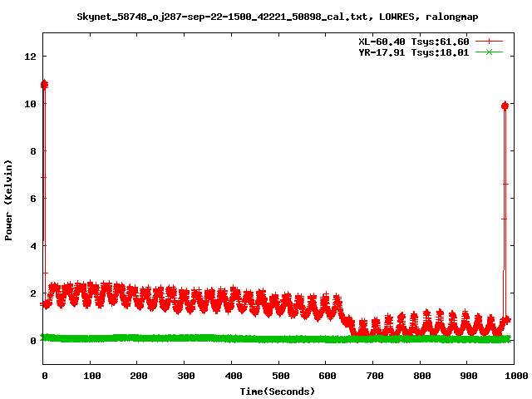Click the x-axis tick label 500
The width and height of the screenshot is (532, 399).
pyautogui.click(x=281, y=376)
